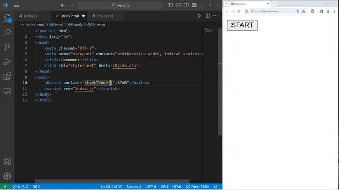Go forward in editor navigation history
Viewport: 339px width, 190px height.
pos(71,5)
